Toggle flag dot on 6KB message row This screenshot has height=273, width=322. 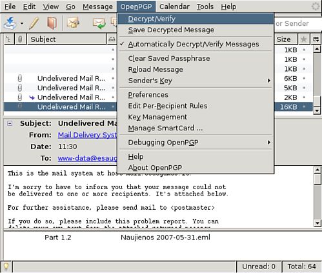(304, 79)
